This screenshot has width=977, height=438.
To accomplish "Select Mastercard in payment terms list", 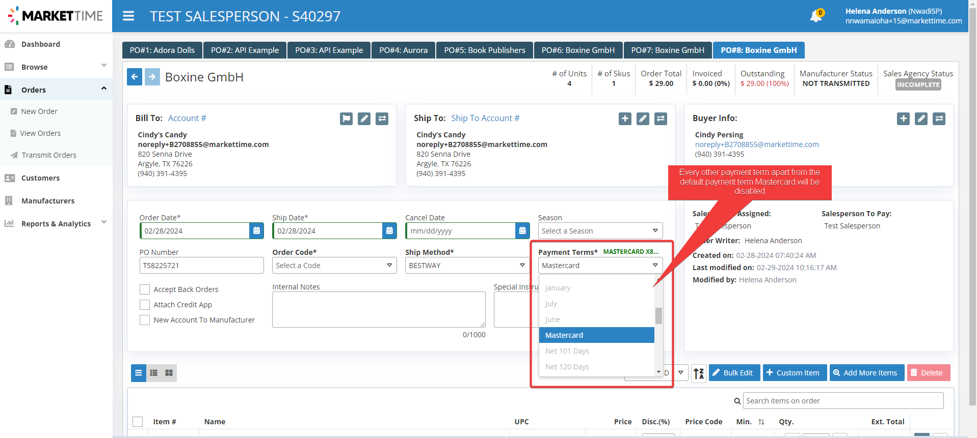I will [x=597, y=335].
